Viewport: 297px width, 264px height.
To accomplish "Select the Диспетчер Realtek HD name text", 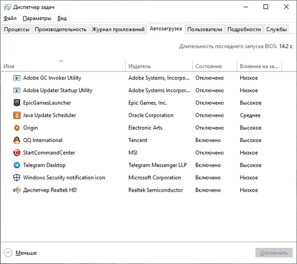I will [x=50, y=190].
